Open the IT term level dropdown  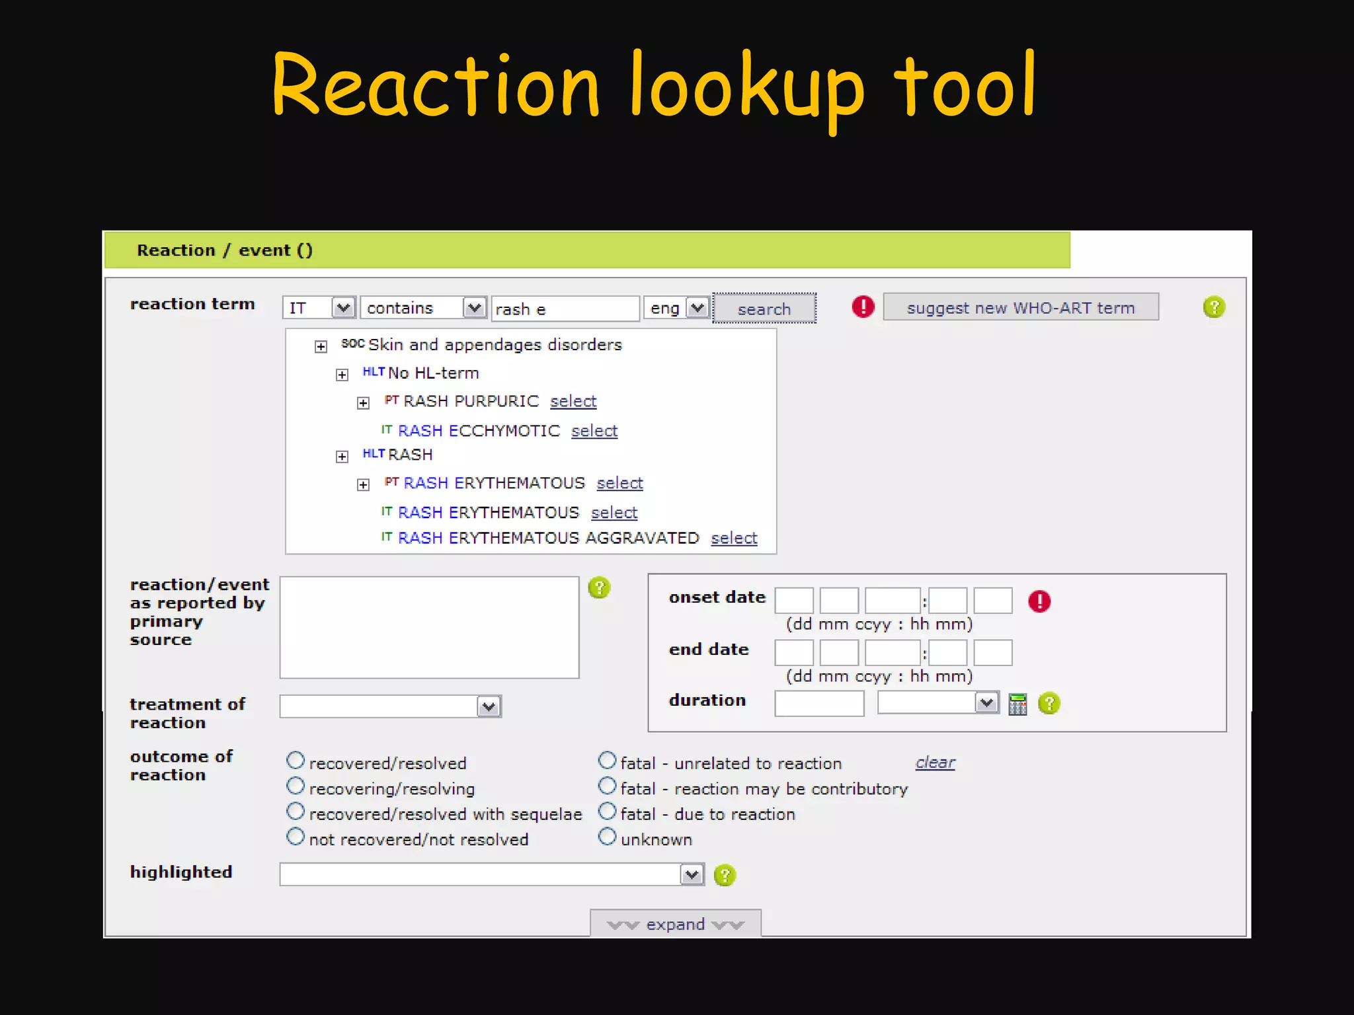click(342, 308)
